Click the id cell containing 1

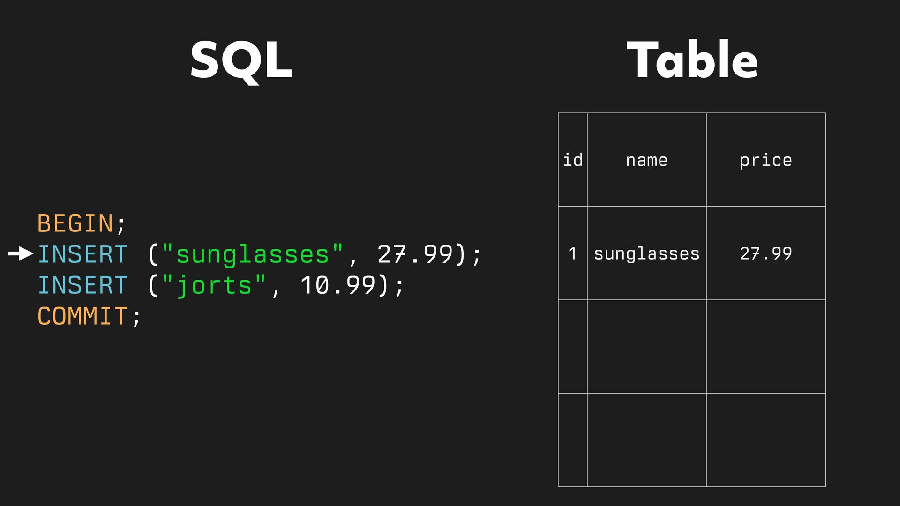pos(572,253)
